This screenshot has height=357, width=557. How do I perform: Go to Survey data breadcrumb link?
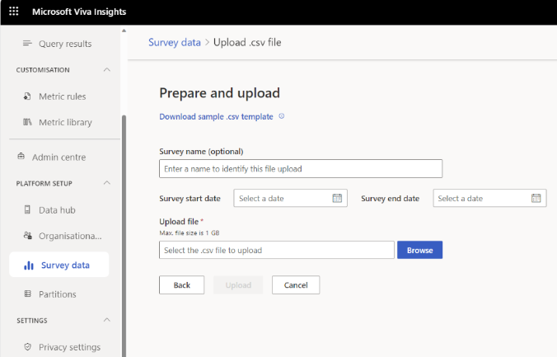[x=174, y=42]
